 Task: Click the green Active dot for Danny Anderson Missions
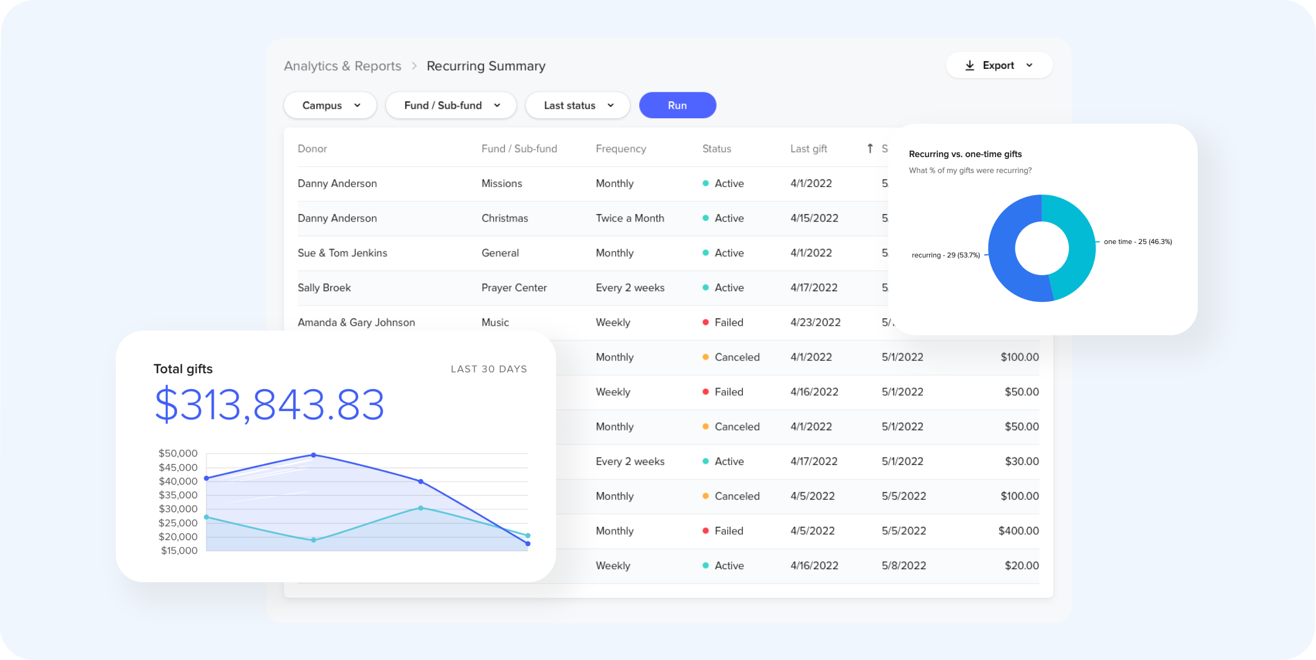[706, 184]
